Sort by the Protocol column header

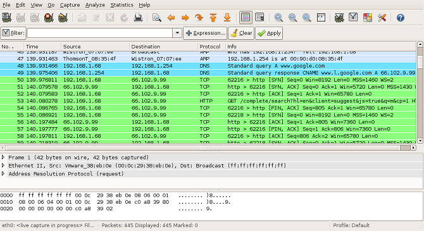tap(211, 47)
